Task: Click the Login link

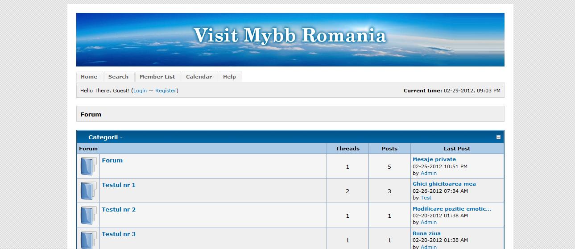Action: [140, 91]
